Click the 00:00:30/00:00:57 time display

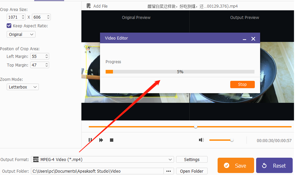pyautogui.click(x=274, y=140)
